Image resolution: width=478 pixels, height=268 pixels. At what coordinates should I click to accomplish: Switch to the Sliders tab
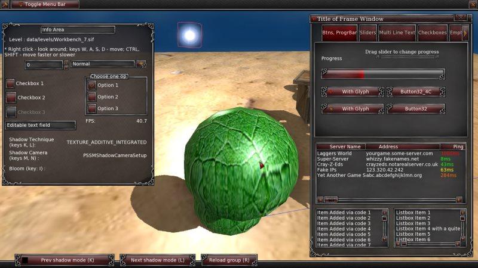367,32
